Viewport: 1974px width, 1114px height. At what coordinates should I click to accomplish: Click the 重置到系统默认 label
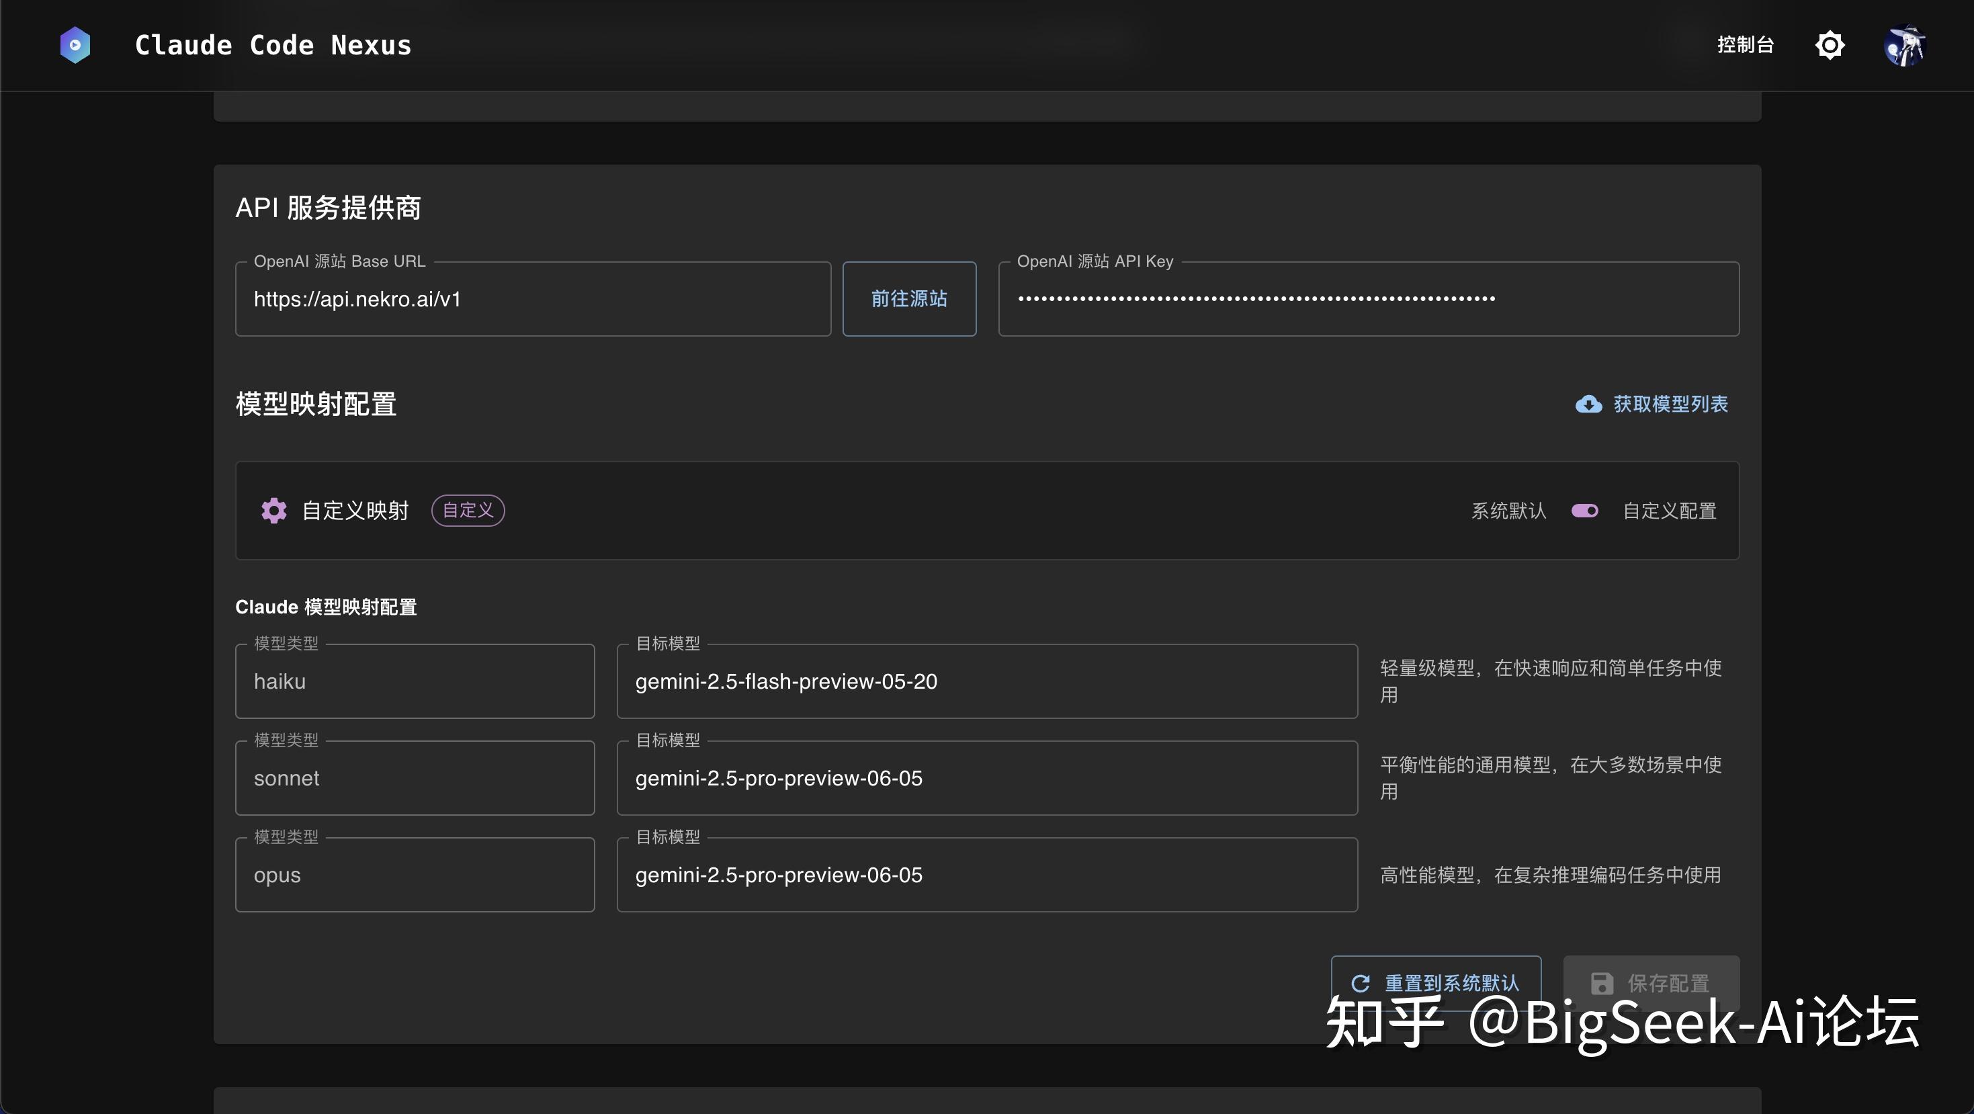click(x=1451, y=983)
